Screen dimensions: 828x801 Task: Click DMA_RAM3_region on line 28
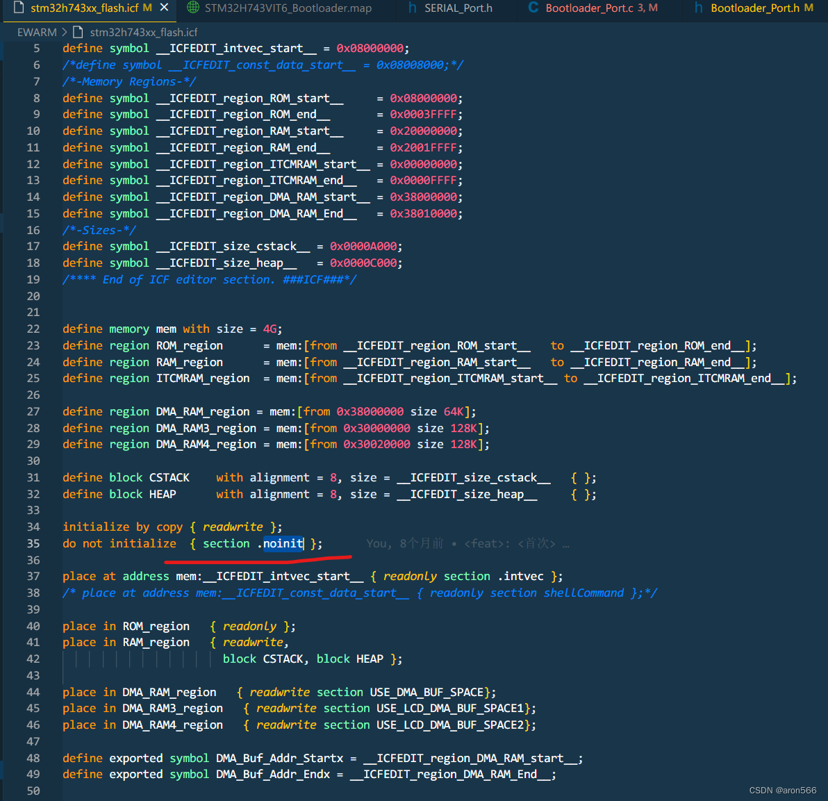206,428
